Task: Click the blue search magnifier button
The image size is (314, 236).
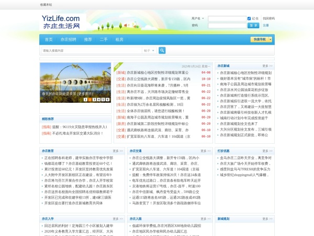Action: tap(162, 50)
